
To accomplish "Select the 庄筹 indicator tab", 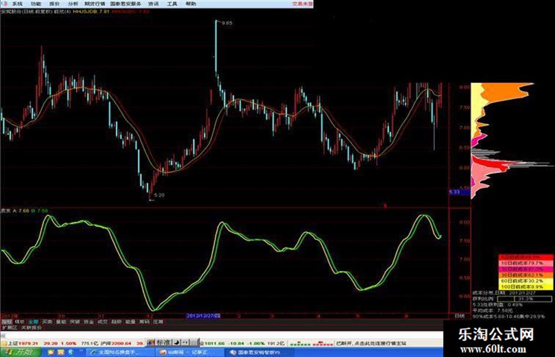I will 158,322.
